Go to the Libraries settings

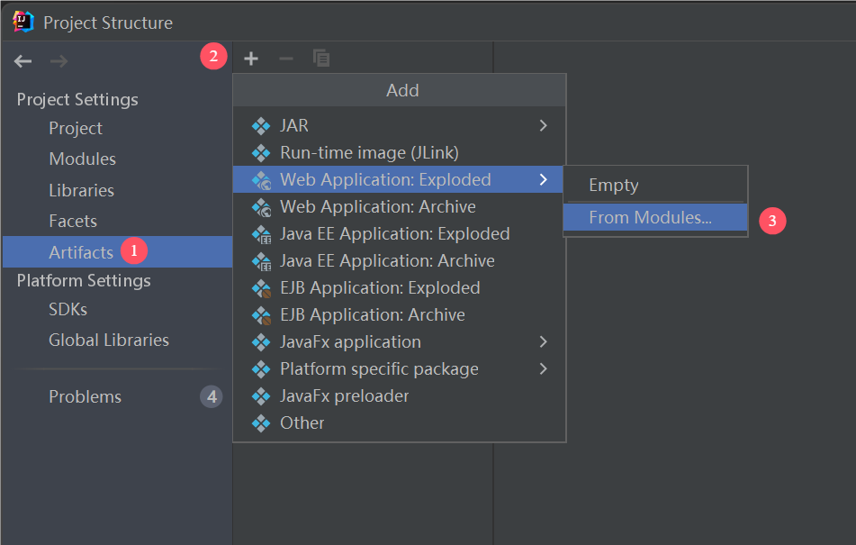81,191
